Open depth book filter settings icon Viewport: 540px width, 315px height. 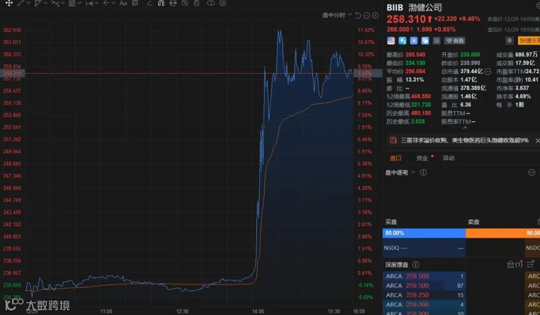click(530, 264)
